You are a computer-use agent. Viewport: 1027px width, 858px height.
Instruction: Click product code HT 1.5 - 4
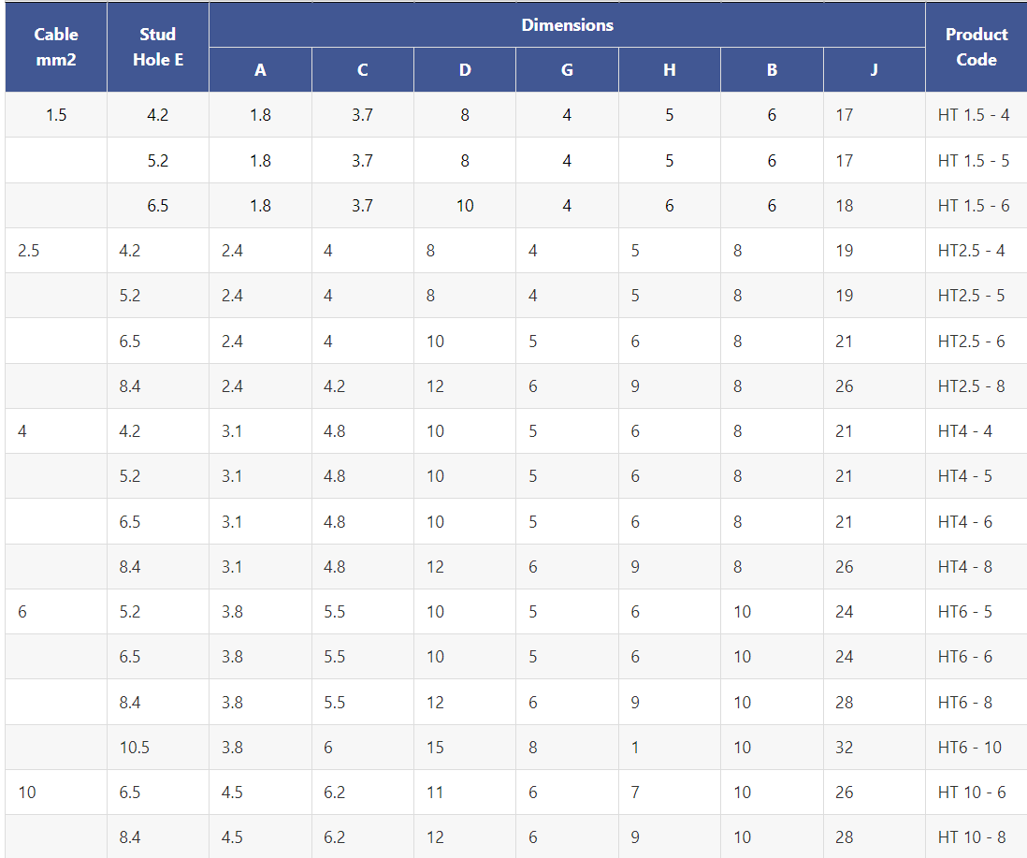(973, 115)
